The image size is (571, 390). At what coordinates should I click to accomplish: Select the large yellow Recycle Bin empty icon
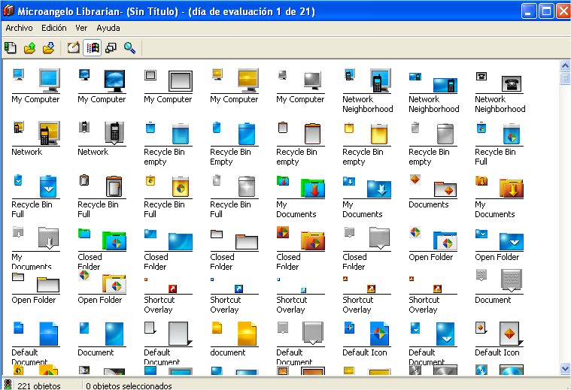[379, 134]
